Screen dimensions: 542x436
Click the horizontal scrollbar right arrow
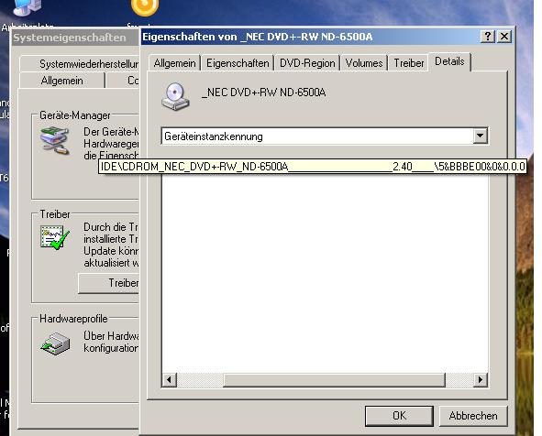coord(481,380)
